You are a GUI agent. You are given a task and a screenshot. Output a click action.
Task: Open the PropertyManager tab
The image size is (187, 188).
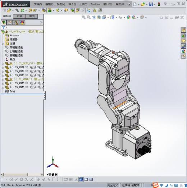10,23
